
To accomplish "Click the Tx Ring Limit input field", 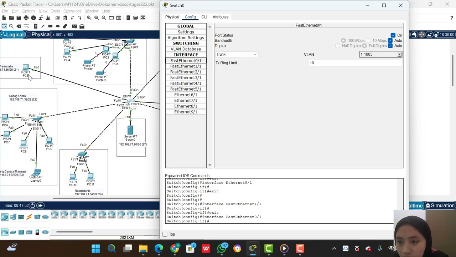I will coord(356,63).
